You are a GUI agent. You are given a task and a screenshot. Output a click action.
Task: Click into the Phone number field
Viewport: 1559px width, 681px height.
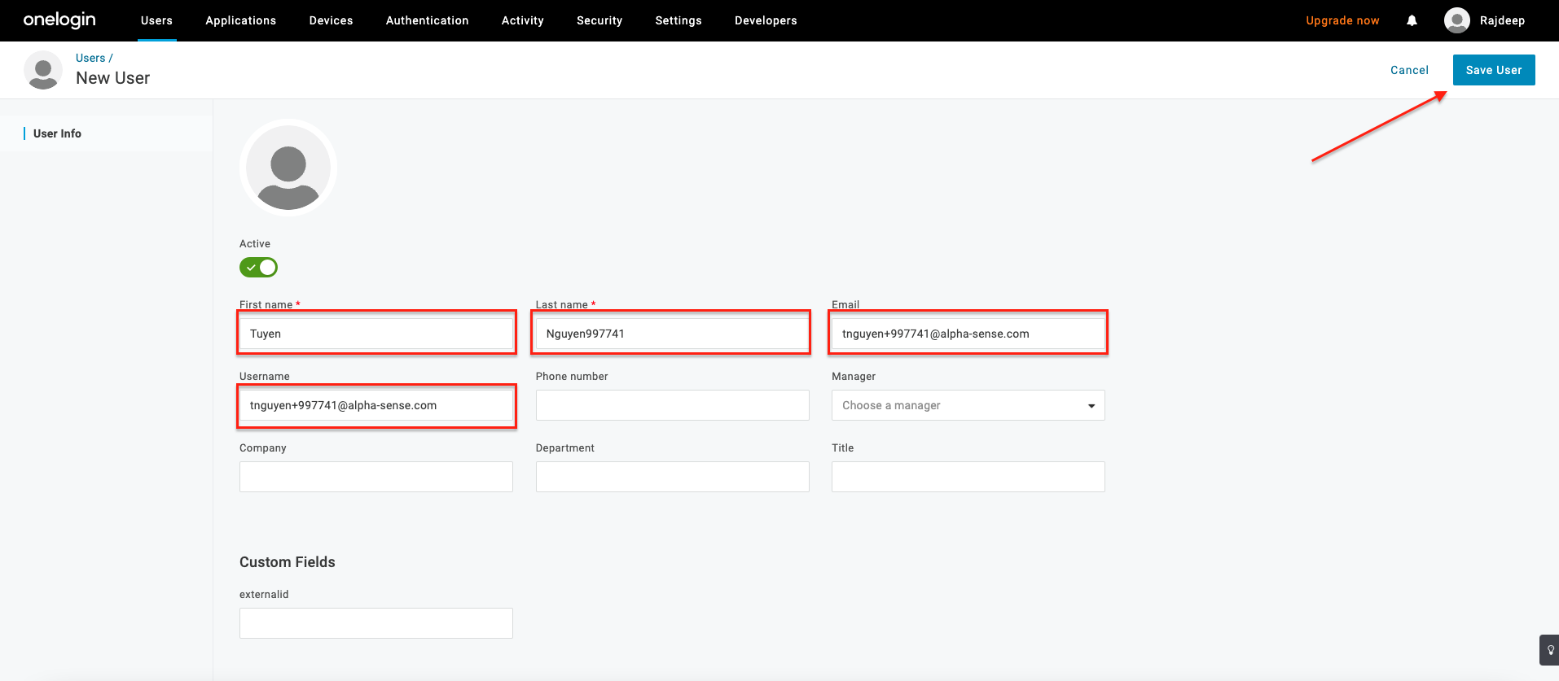(672, 405)
